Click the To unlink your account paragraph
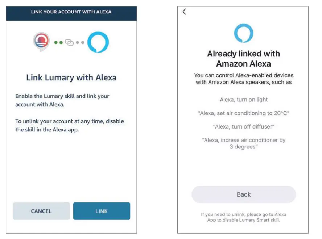The image size is (322, 239). (x=70, y=125)
